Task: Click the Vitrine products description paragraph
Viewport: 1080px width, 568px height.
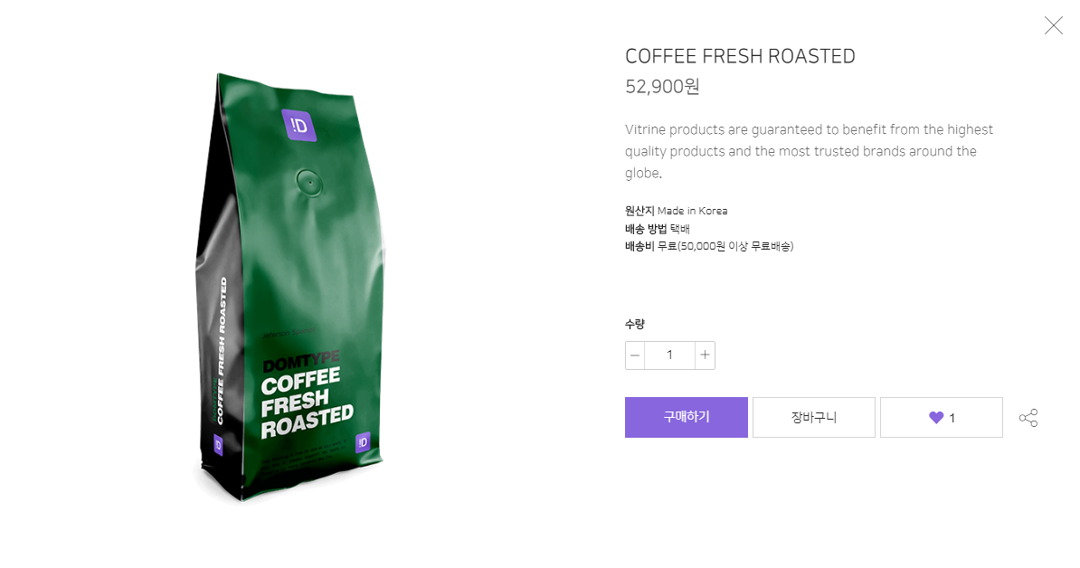Action: pos(809,151)
